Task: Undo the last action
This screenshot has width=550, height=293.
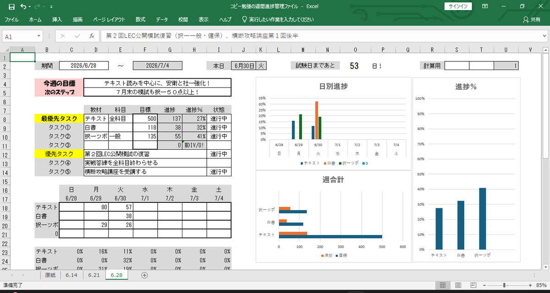Action: [x=23, y=6]
